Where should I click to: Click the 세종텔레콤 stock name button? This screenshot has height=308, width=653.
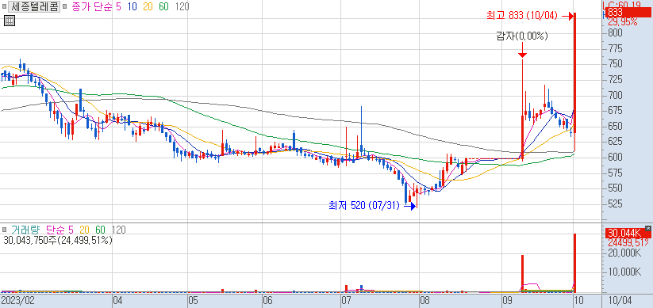point(34,7)
